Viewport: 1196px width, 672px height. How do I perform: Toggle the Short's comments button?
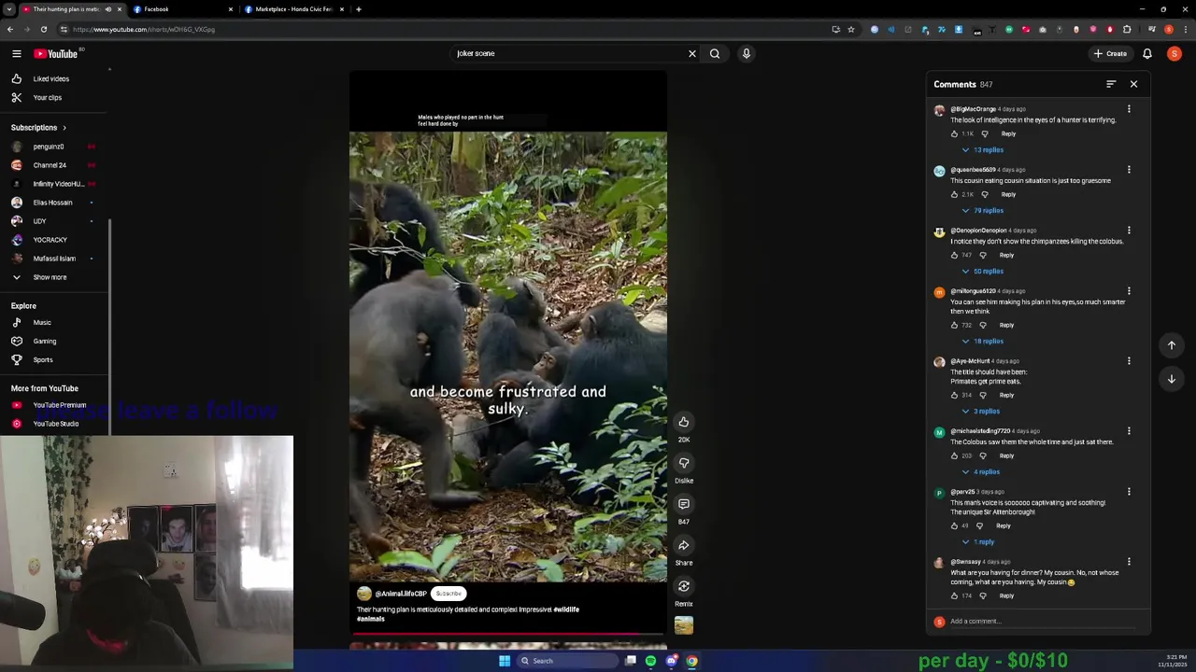coord(684,504)
